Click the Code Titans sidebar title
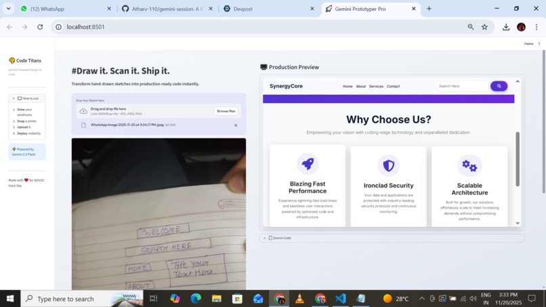The width and height of the screenshot is (546, 307). (x=25, y=60)
